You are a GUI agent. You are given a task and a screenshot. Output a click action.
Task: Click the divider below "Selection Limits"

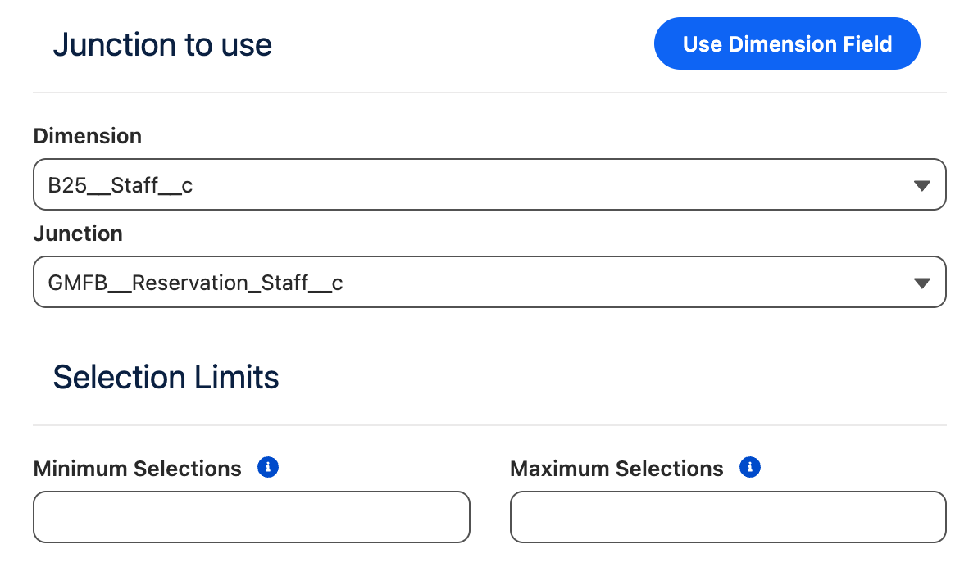[489, 425]
